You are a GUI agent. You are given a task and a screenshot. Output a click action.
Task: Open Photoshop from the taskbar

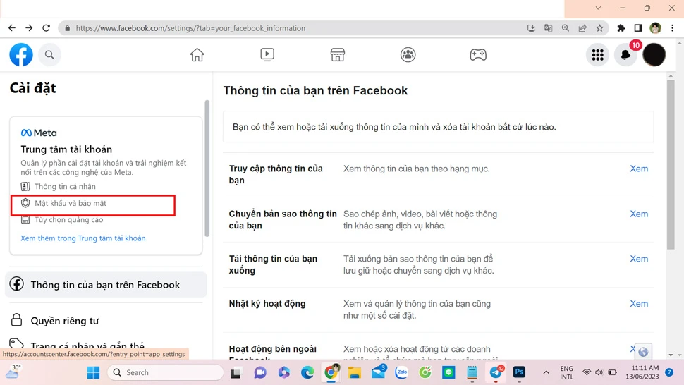coord(519,372)
